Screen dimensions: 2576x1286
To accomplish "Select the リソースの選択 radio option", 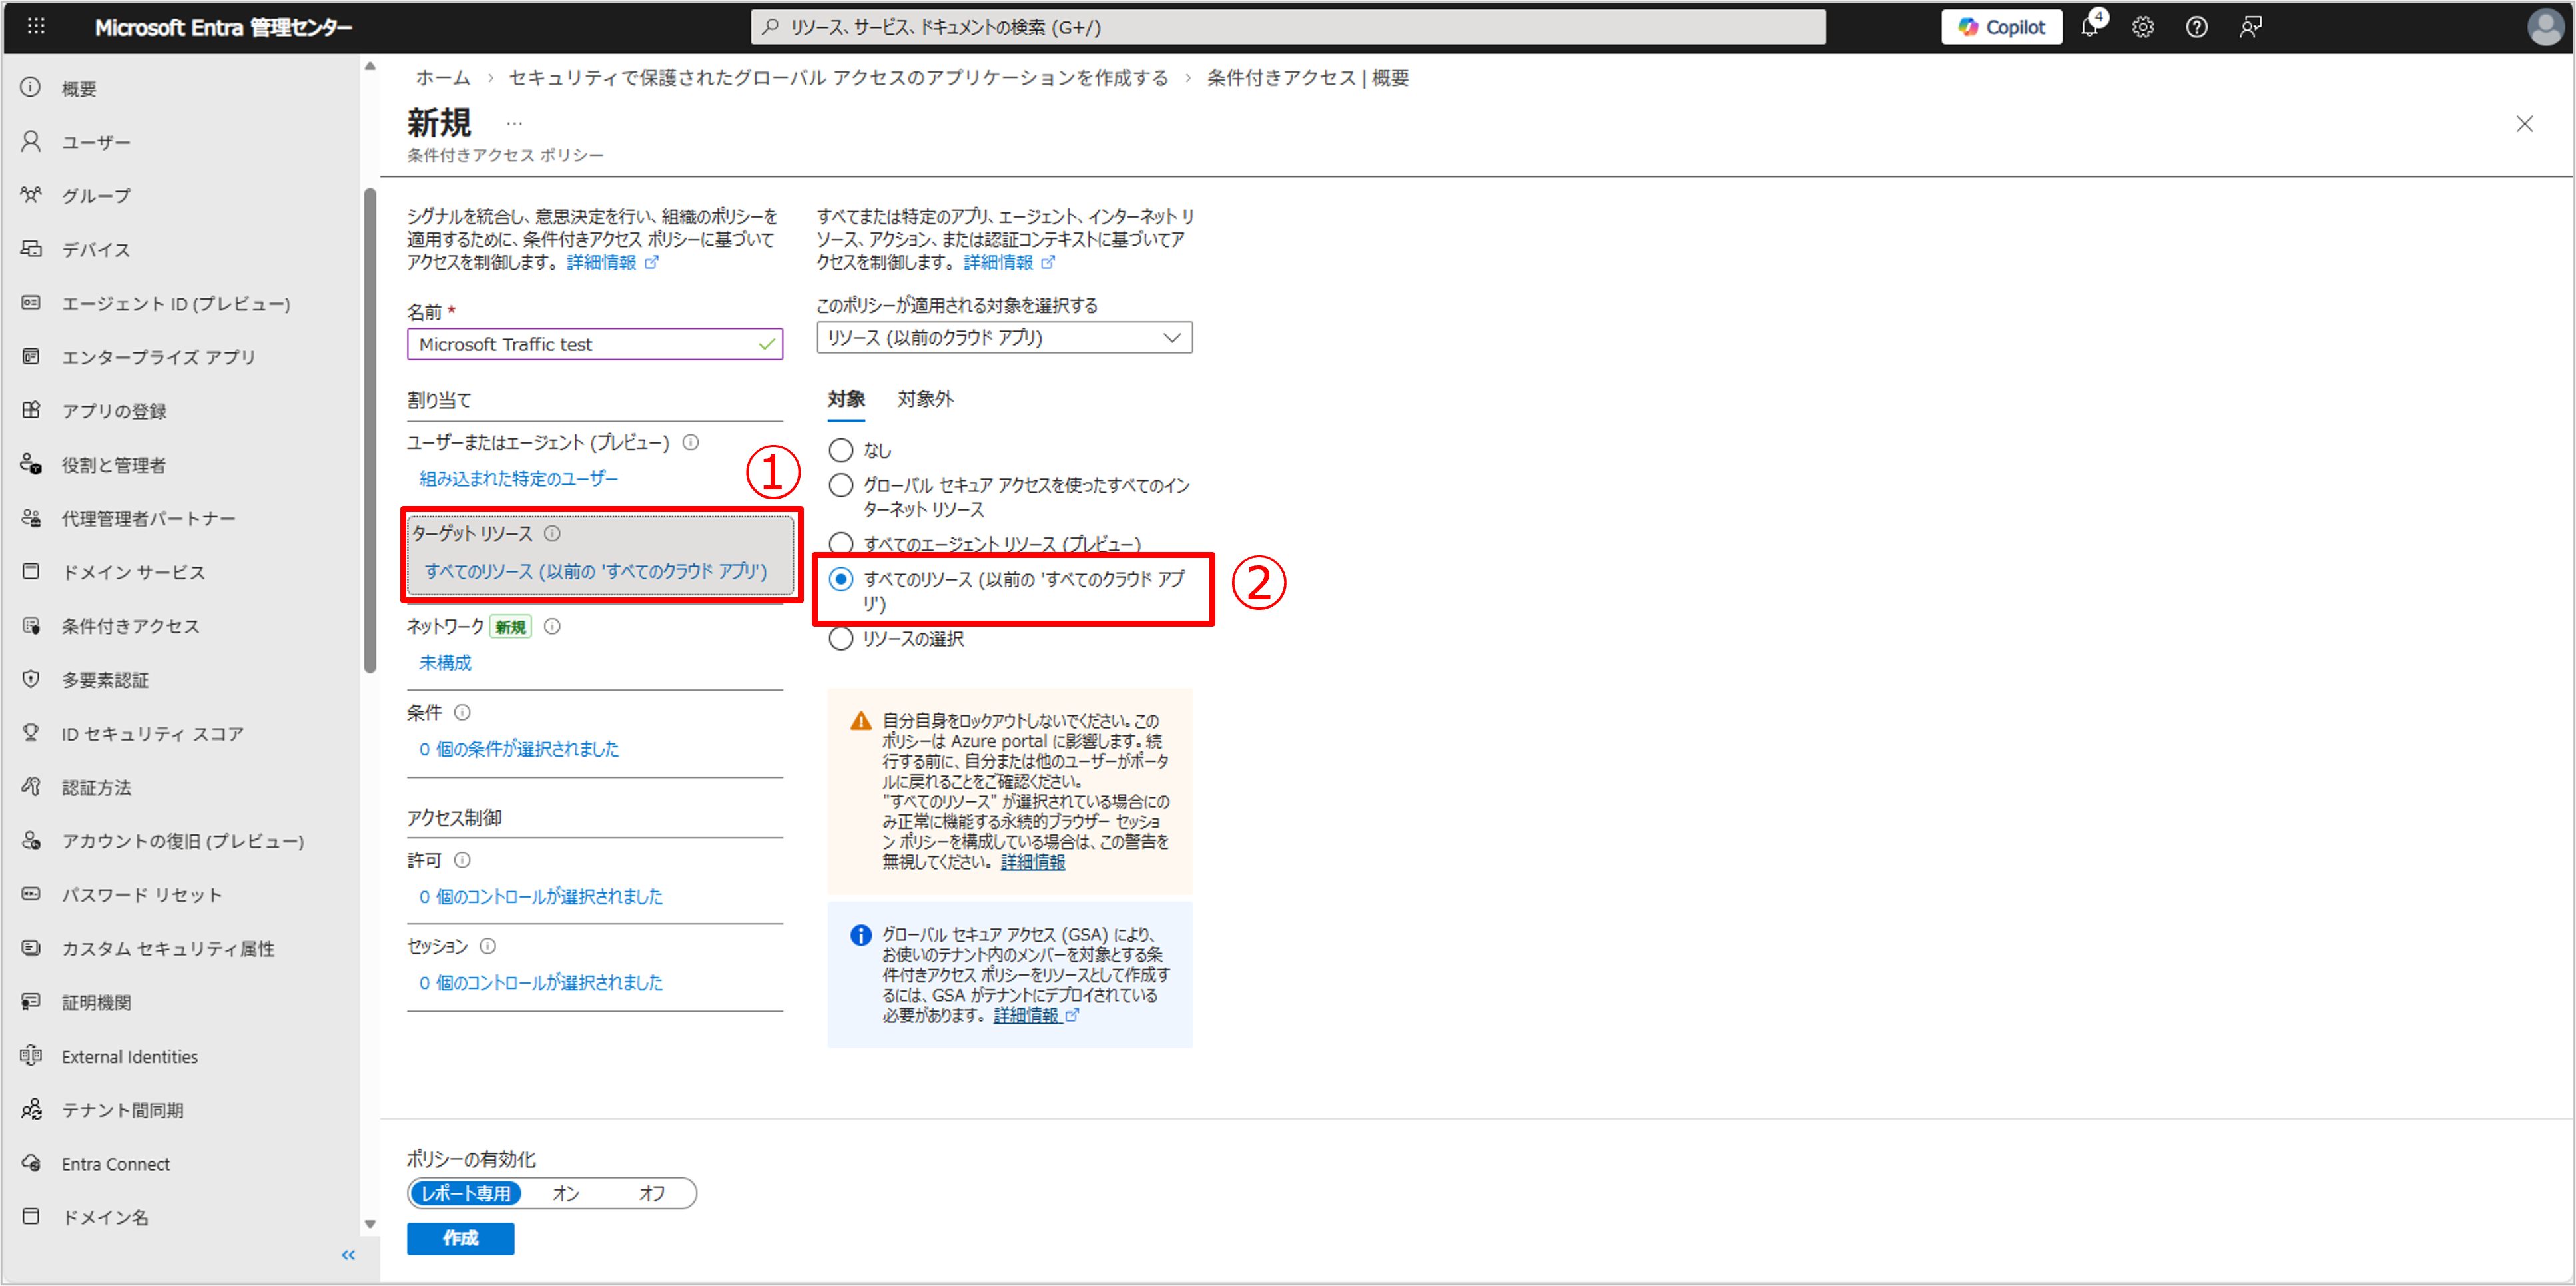I will (x=841, y=639).
